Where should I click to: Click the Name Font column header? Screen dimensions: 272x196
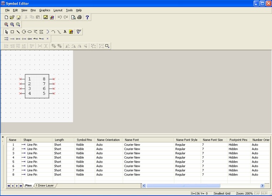(148, 140)
